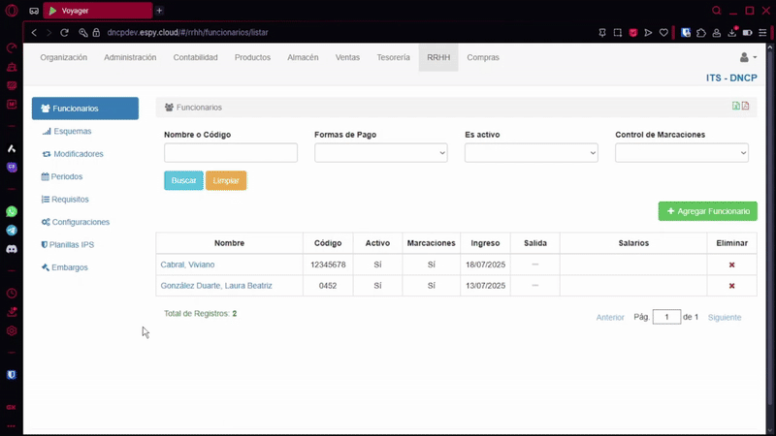Expand the Formas de Pago dropdown
The height and width of the screenshot is (436, 776).
click(380, 153)
